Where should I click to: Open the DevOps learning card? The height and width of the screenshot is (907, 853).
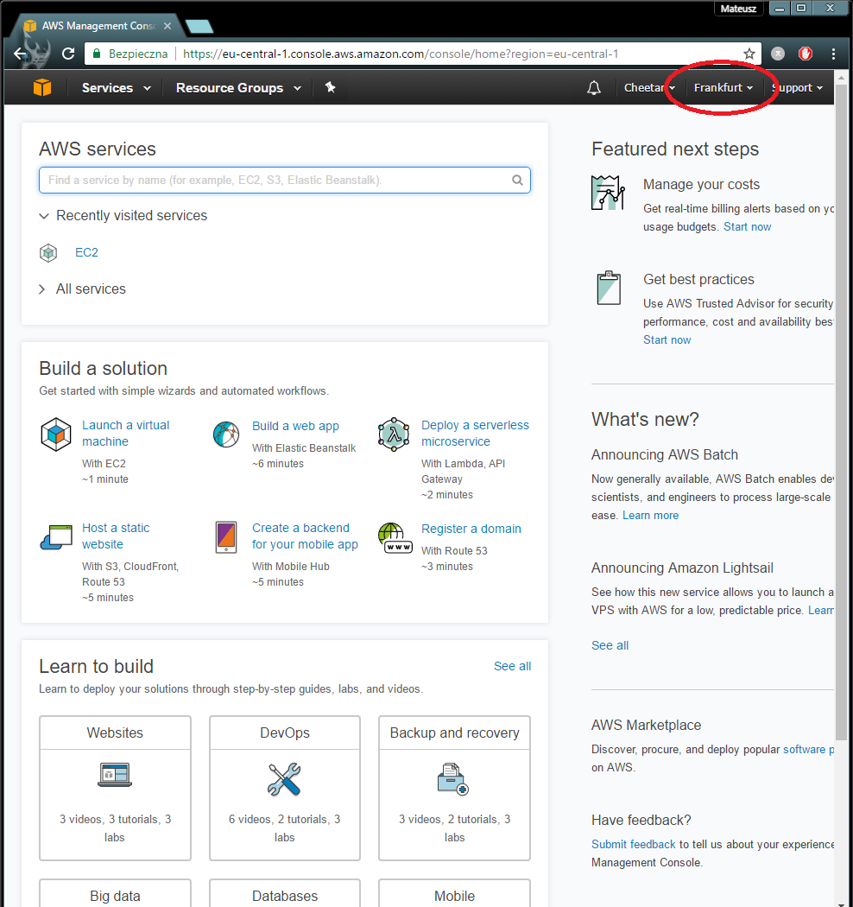[x=285, y=788]
